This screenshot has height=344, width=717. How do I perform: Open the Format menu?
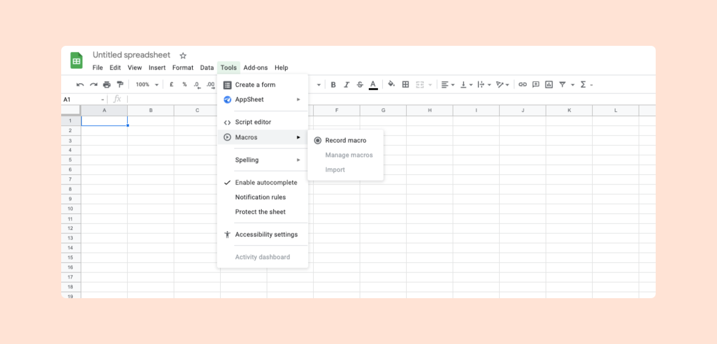click(x=183, y=68)
